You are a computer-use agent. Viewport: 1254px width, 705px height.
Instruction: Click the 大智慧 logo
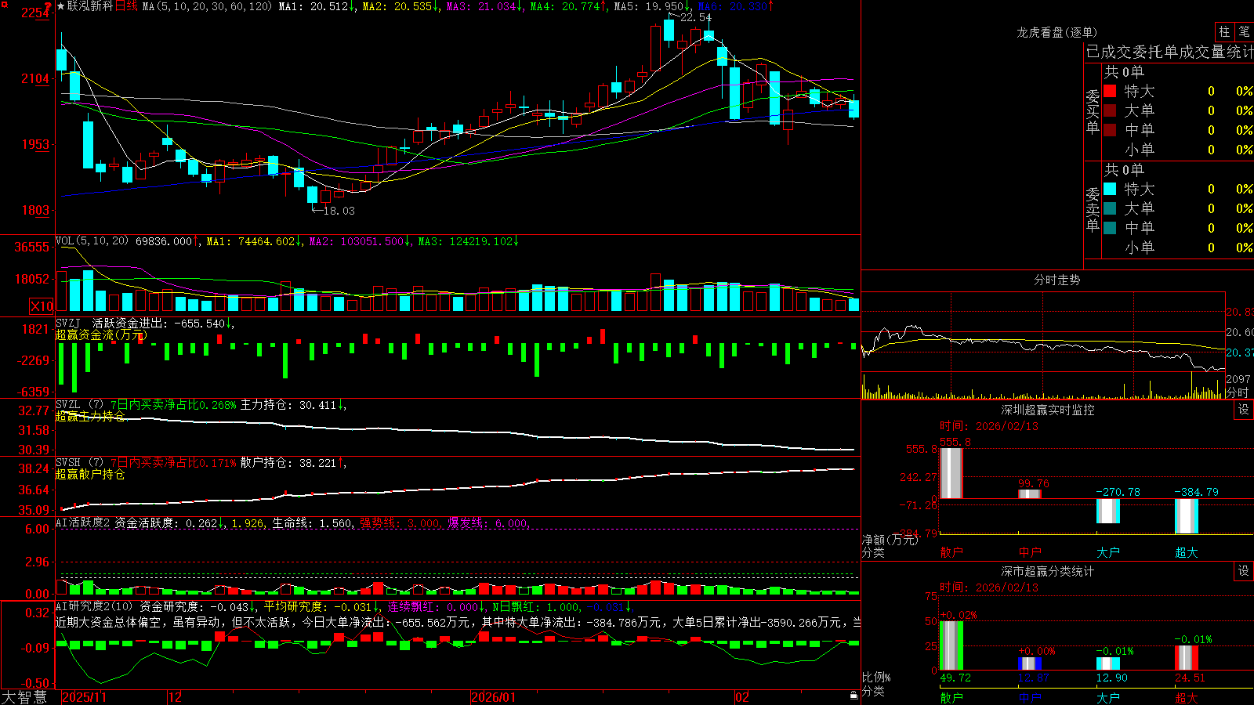coord(24,697)
